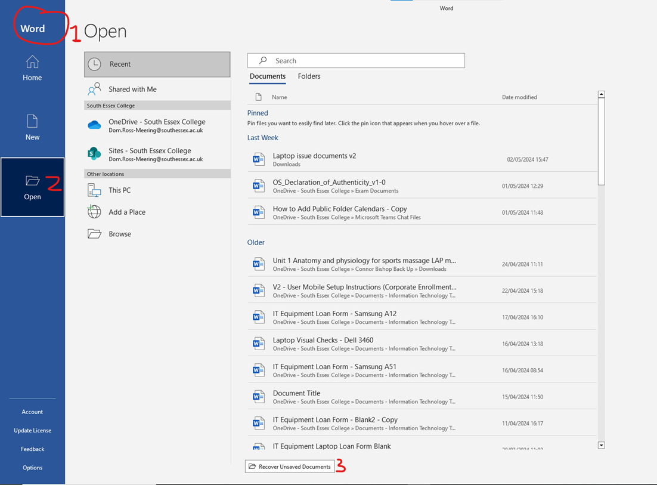Click Word icon for OS_Declaration_of_Authenticity_v1-0

point(259,186)
